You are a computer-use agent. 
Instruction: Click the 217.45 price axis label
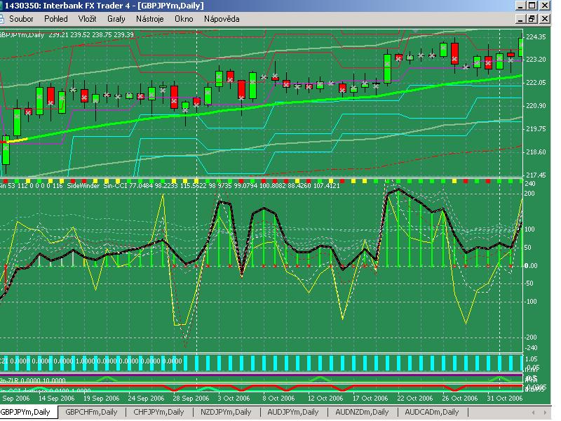click(x=536, y=175)
